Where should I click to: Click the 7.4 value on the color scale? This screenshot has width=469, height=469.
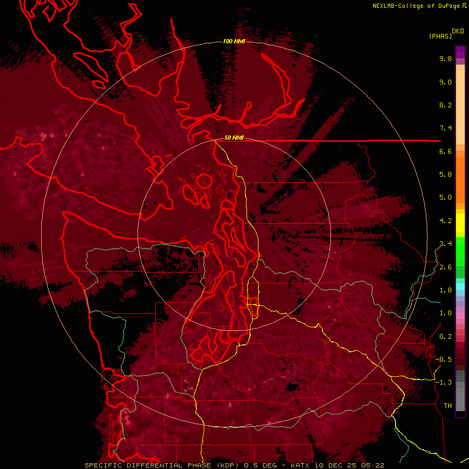[446, 128]
